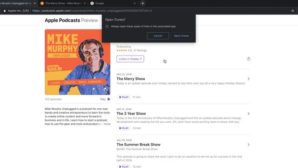Click the '152 episodes' text
The width and height of the screenshot is (298, 168).
pos(53,99)
